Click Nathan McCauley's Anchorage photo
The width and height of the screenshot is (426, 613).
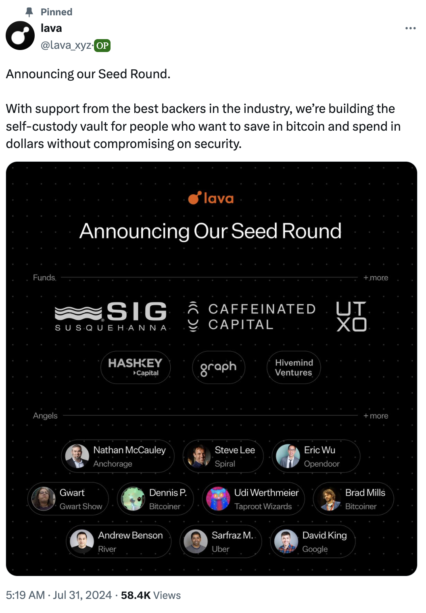click(x=77, y=456)
